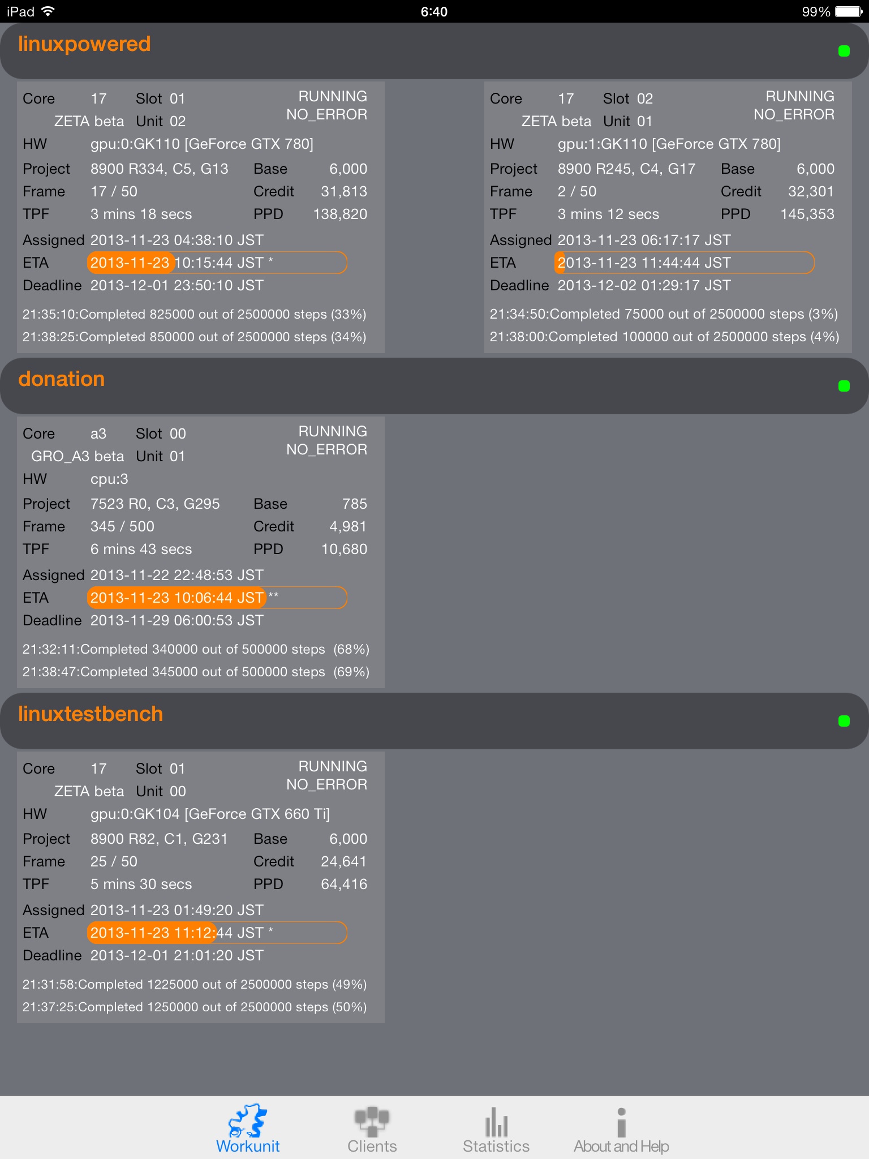869x1159 pixels.
Task: Tap Credit value 4,981
Action: [x=348, y=526]
